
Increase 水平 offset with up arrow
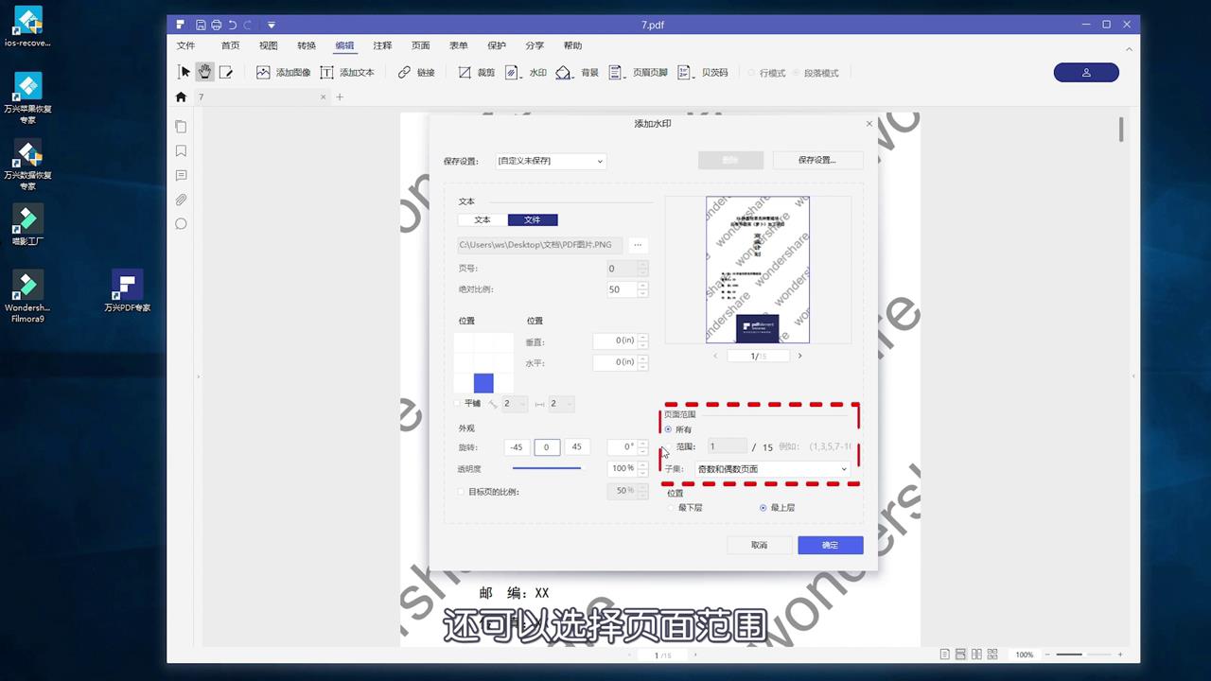[x=643, y=359]
